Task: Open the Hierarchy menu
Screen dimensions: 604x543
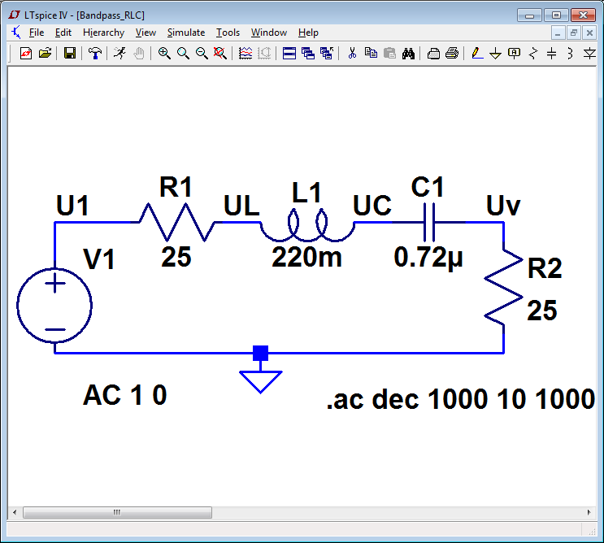Action: pyautogui.click(x=103, y=33)
